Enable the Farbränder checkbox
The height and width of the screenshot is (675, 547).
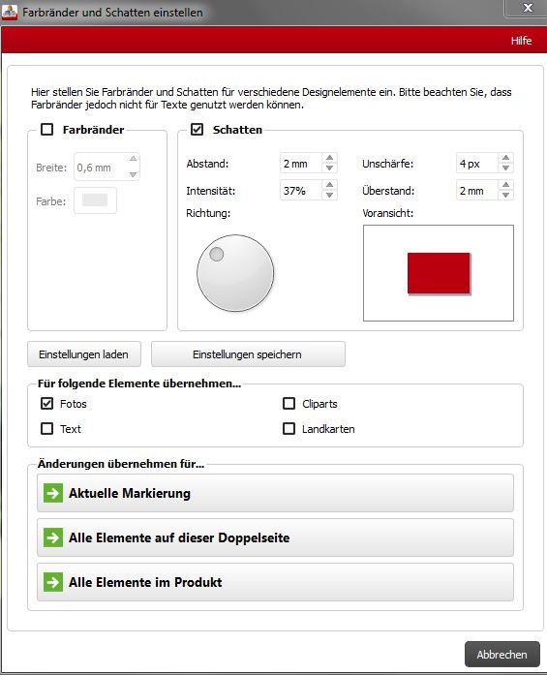coord(46,130)
